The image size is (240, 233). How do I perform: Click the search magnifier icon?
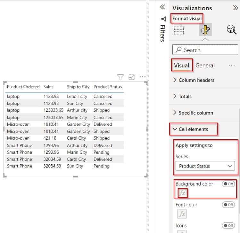(x=178, y=49)
